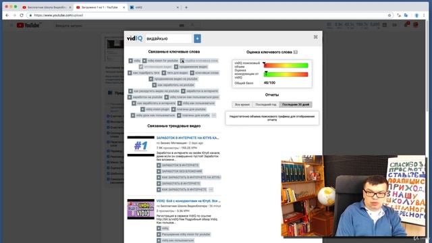This screenshot has width=432, height=243.
Task: Open the 'ЗАРАБОТОК В ИНТЕРНЕТЕ НА ЮТУБ' video link
Action: 188,138
